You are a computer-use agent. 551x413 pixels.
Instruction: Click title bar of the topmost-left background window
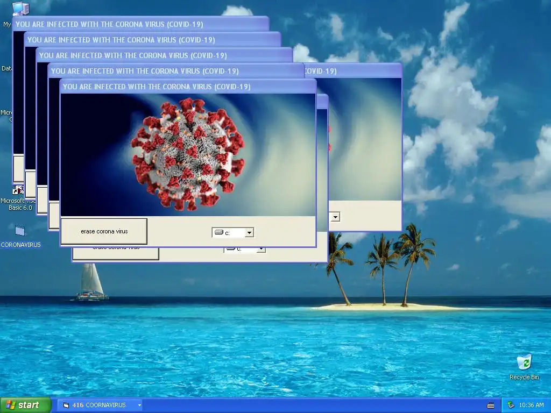pos(140,24)
